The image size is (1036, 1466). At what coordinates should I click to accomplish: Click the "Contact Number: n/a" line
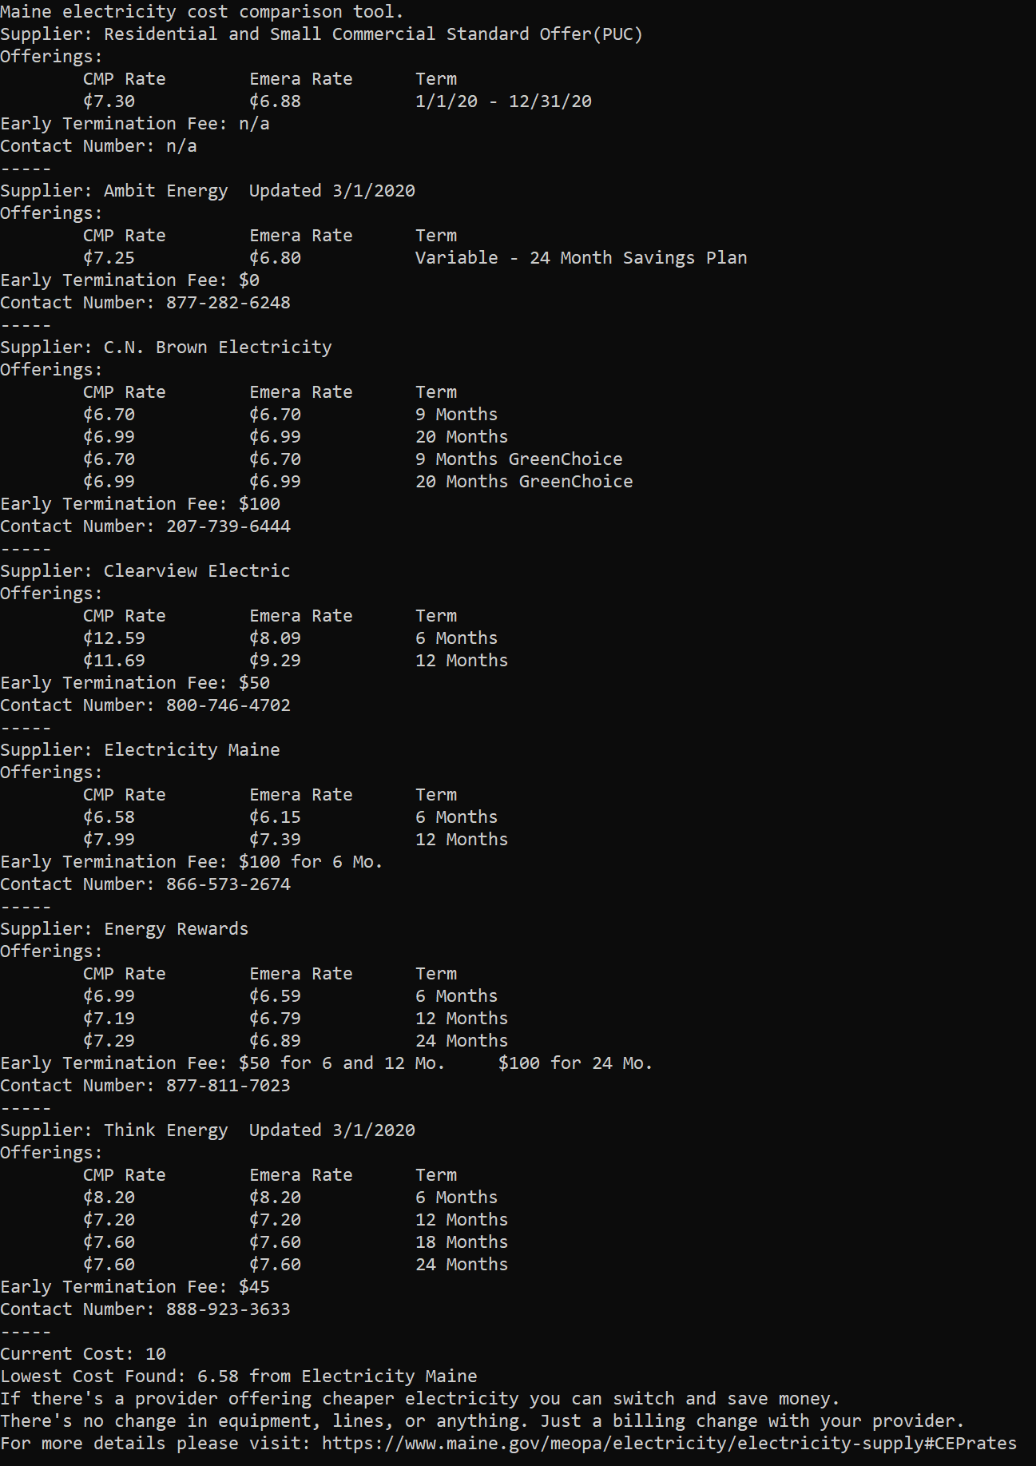(98, 146)
